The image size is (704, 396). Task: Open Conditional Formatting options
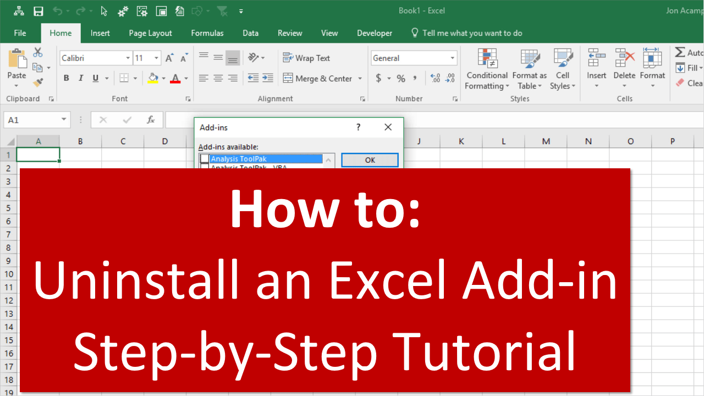point(487,69)
